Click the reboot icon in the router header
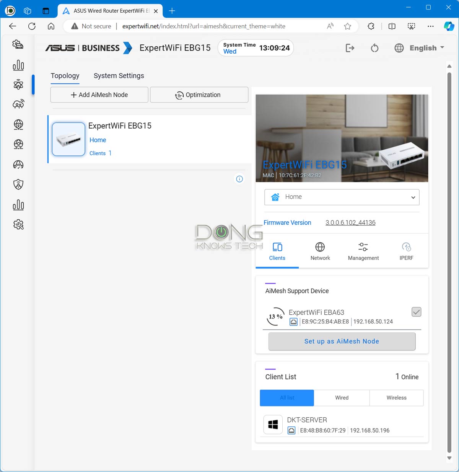Viewport: 459px width, 472px height. [x=374, y=48]
